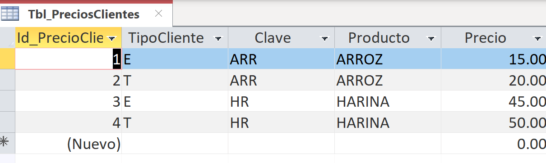
Task: Click Producto cell HARINA in record 3
Action: point(388,101)
